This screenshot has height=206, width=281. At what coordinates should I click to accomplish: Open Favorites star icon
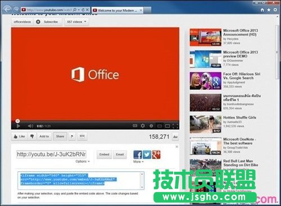(269, 10)
